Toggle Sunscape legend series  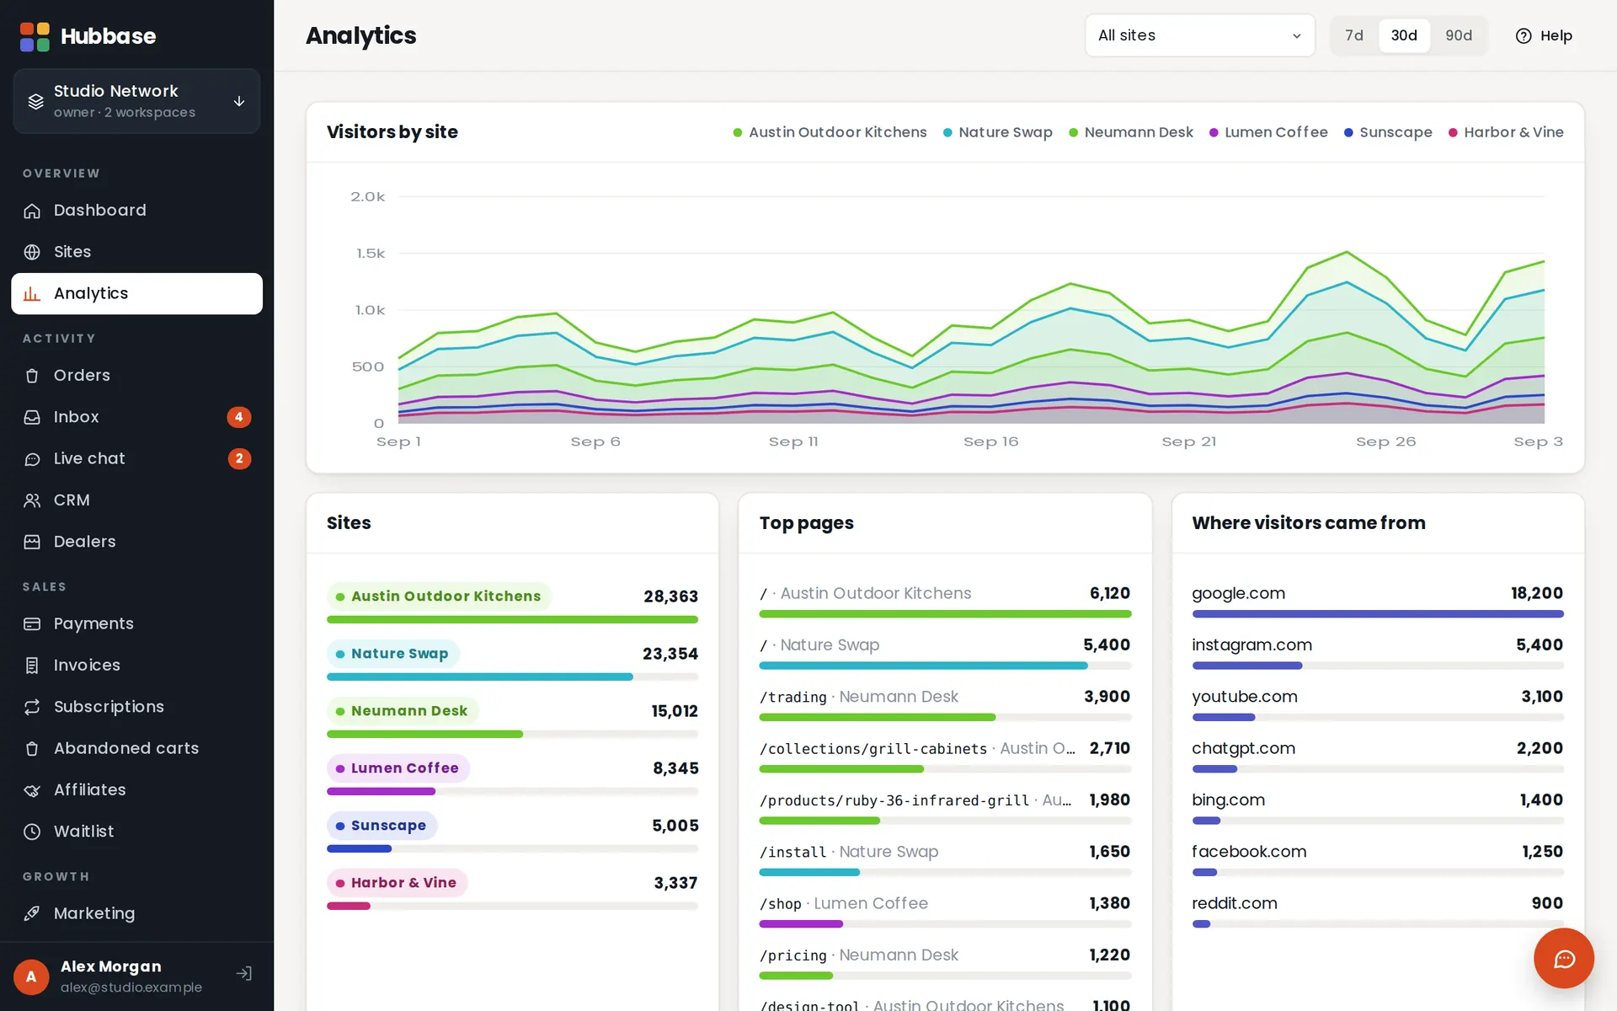1388,132
